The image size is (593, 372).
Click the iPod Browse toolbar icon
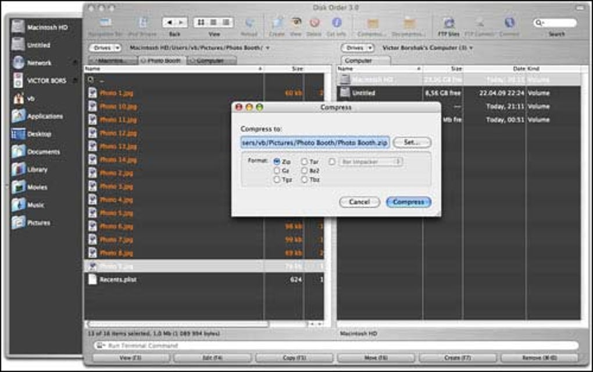142,23
